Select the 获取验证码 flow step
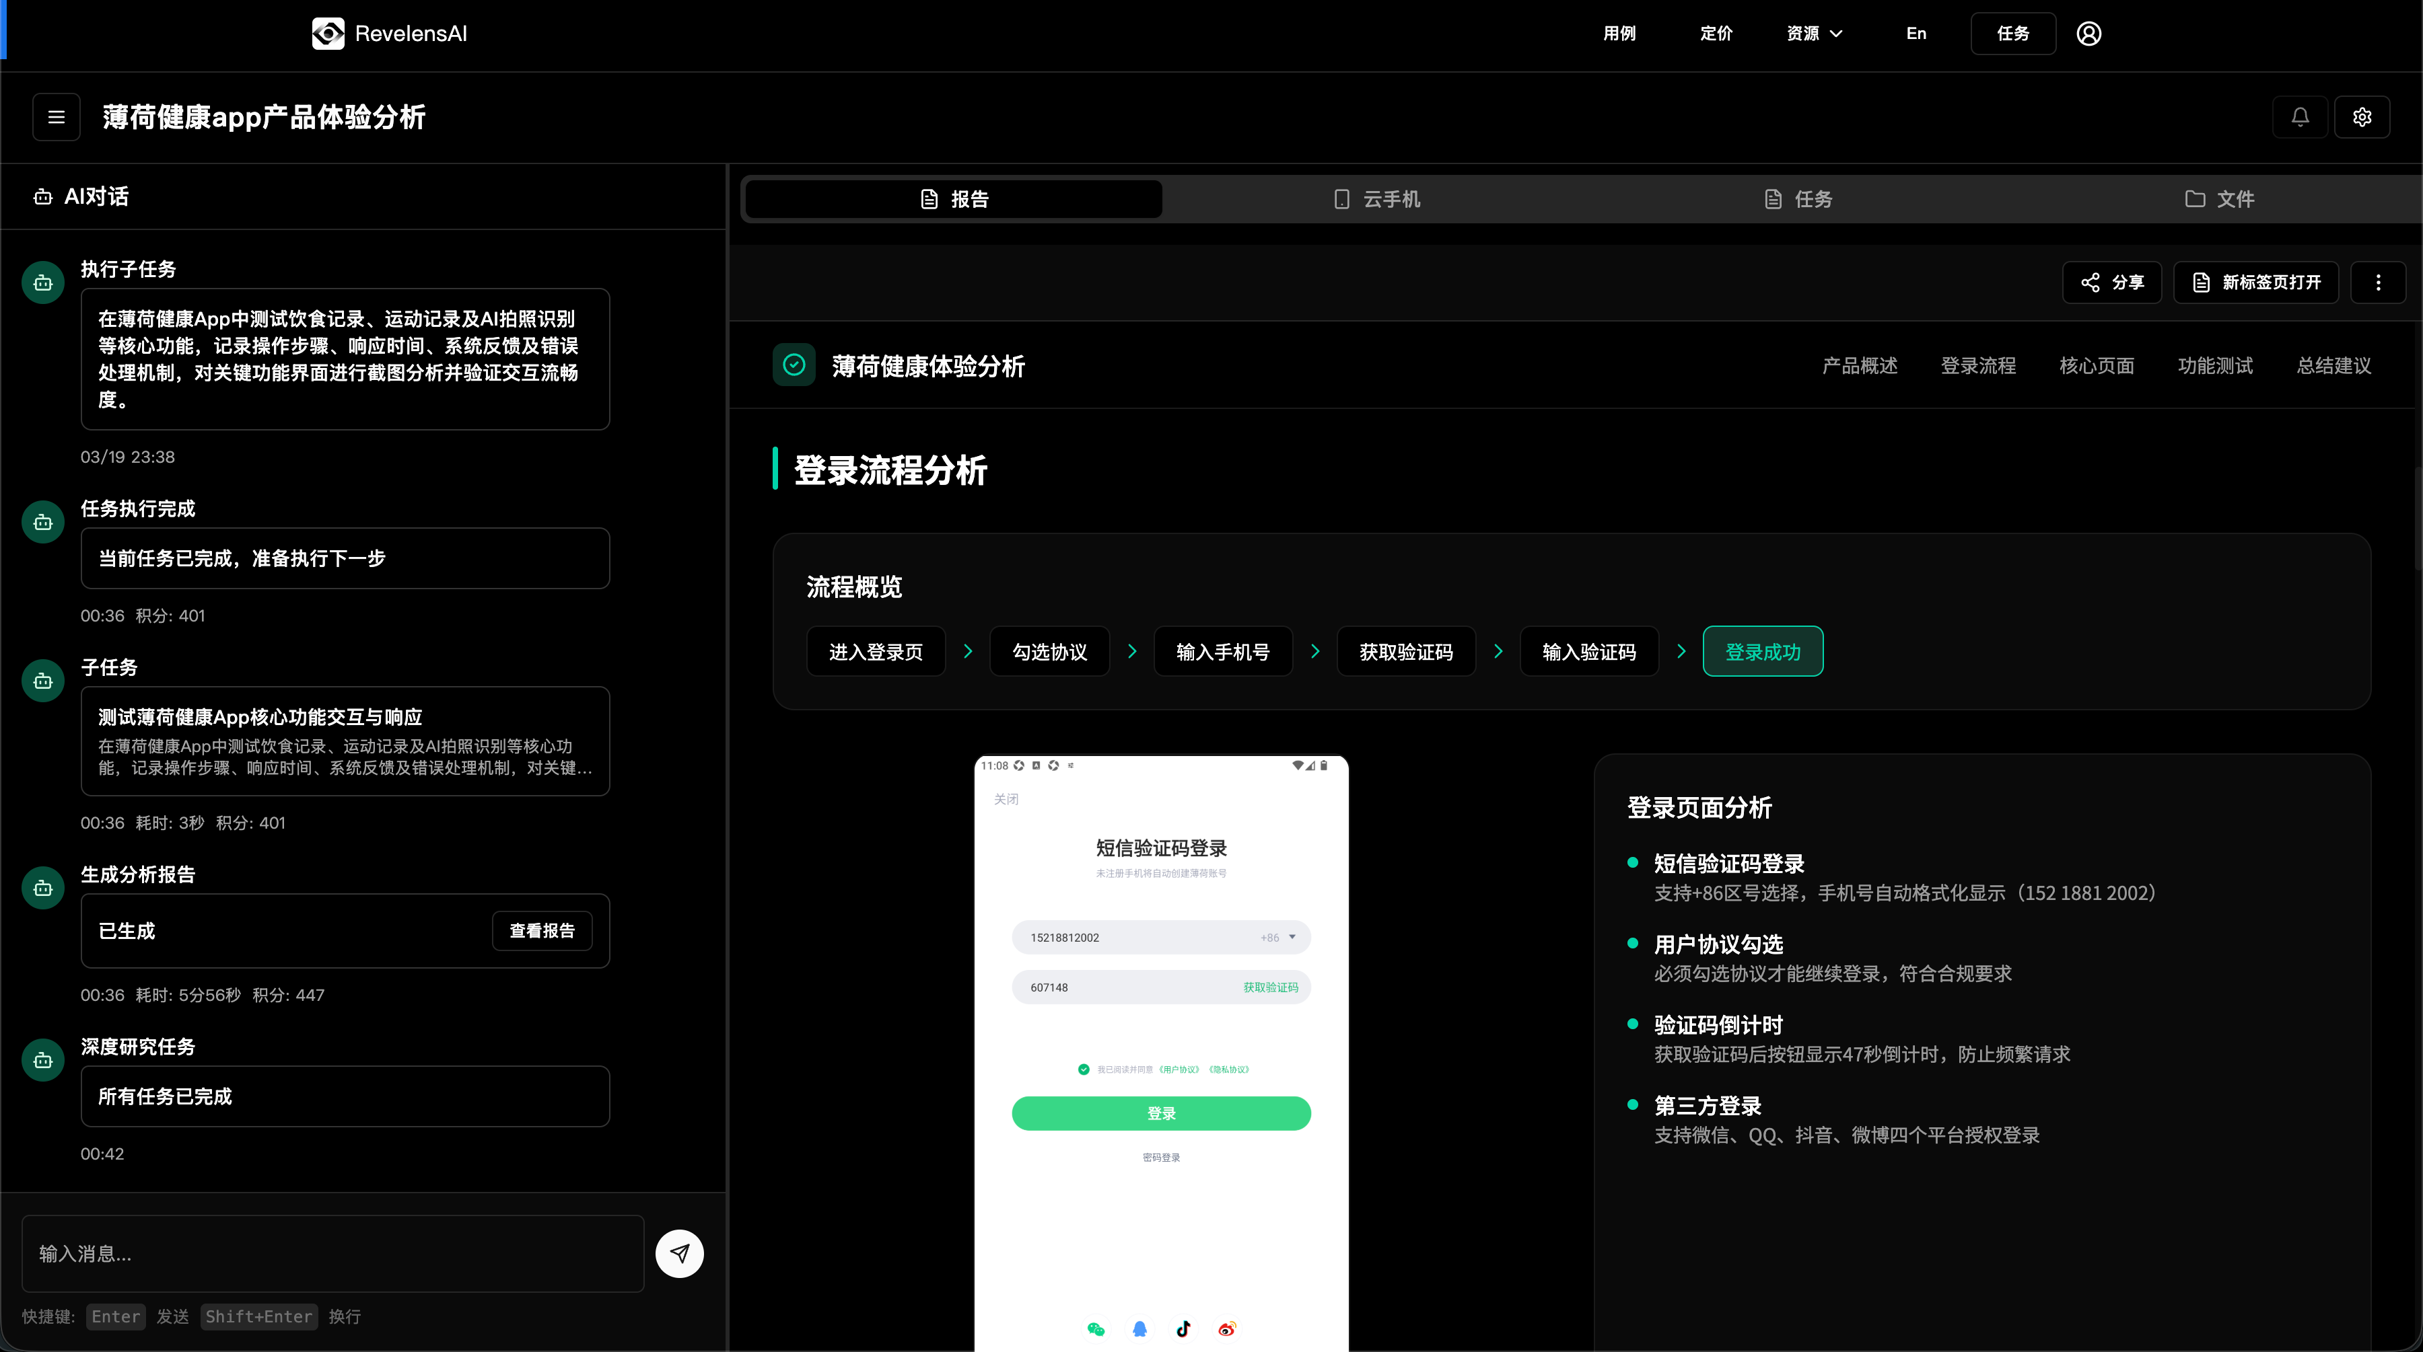The image size is (2423, 1352). tap(1406, 652)
